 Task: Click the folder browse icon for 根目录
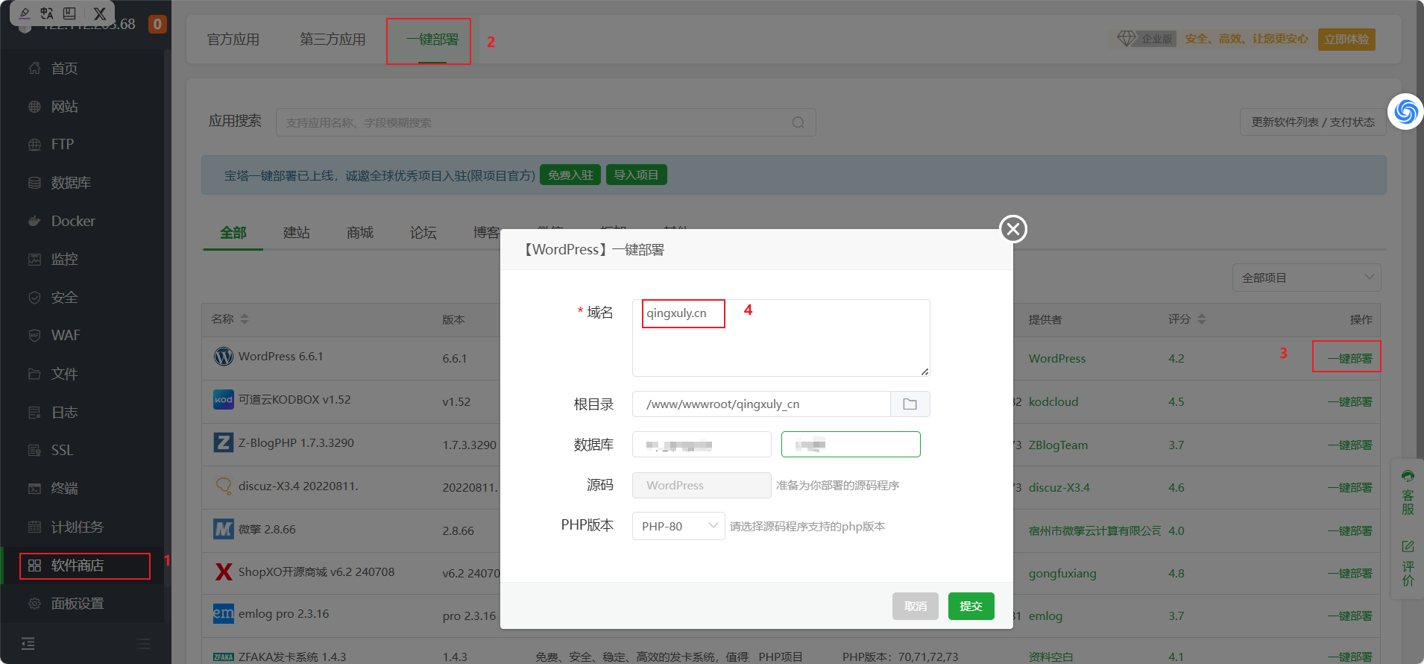(910, 404)
